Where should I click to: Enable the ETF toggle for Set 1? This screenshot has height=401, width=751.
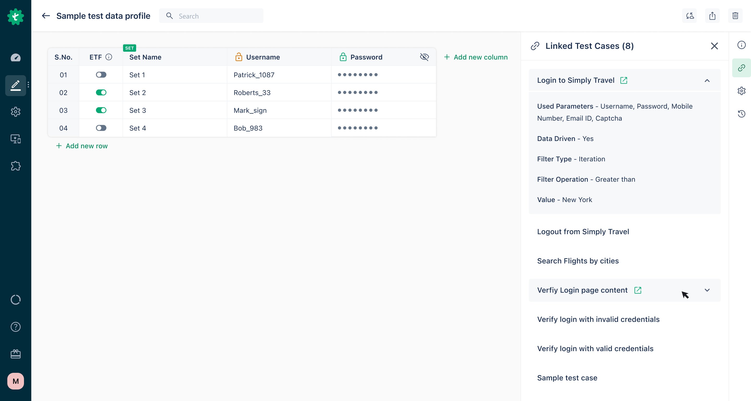(101, 75)
